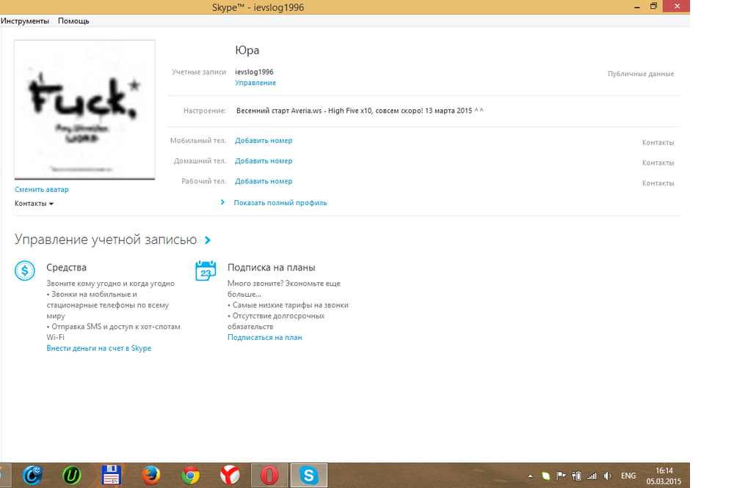This screenshot has height=488, width=734.
Task: Open Opera browser from the taskbar
Action: pyautogui.click(x=269, y=475)
